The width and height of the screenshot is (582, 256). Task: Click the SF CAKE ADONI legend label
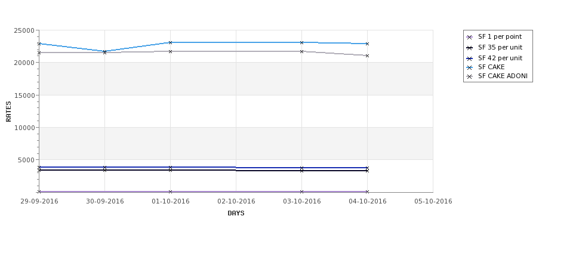coord(503,76)
